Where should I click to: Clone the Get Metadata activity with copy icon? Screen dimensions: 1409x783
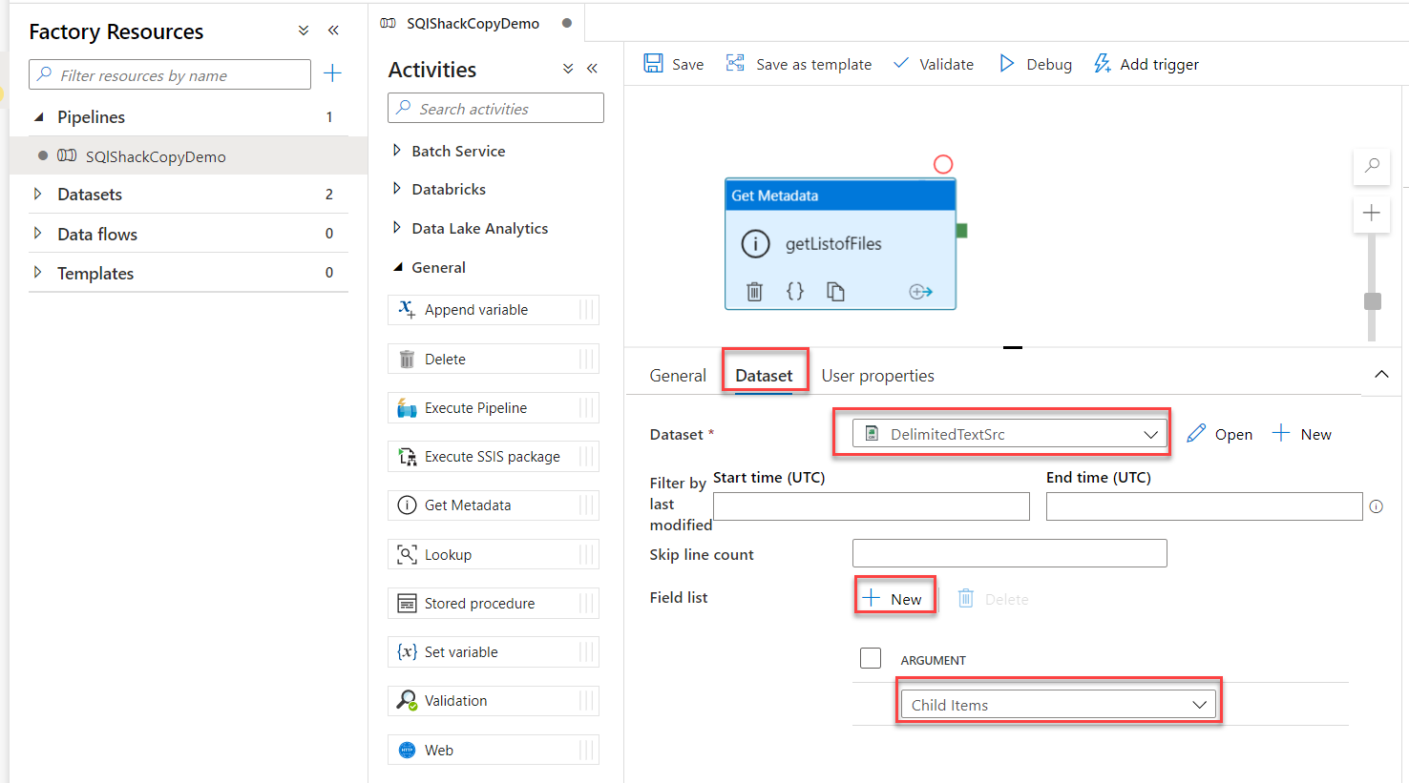pos(835,292)
